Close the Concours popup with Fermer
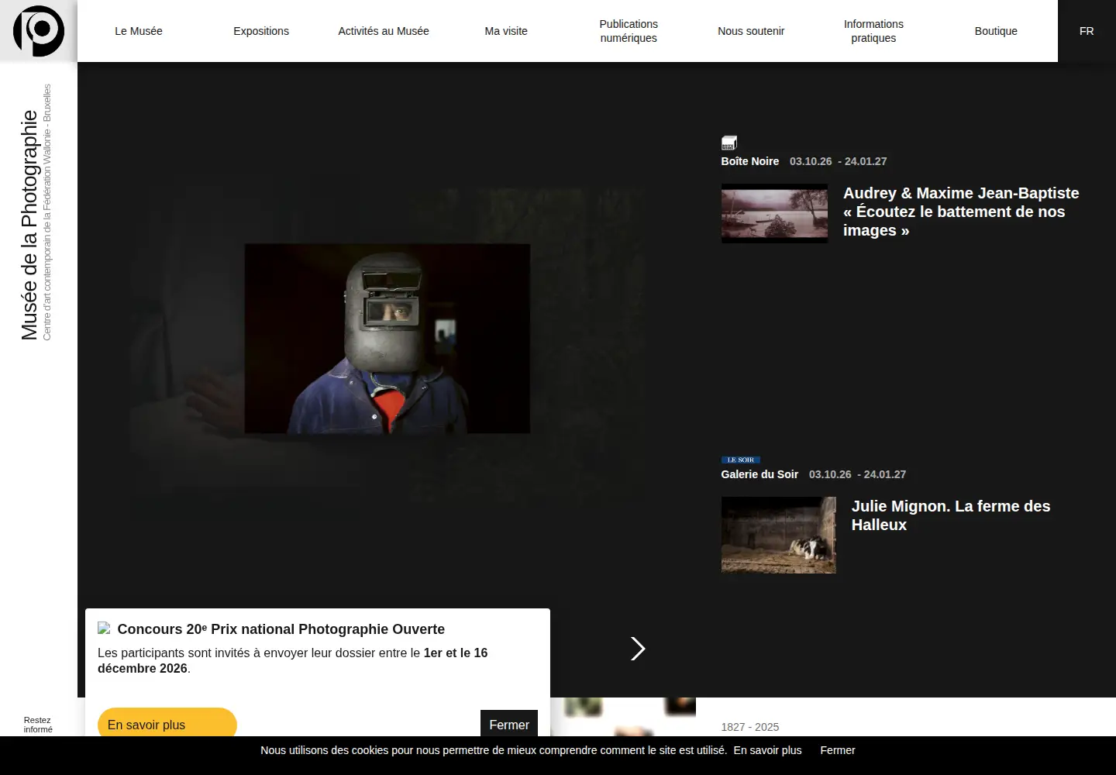The height and width of the screenshot is (775, 1116). point(509,723)
